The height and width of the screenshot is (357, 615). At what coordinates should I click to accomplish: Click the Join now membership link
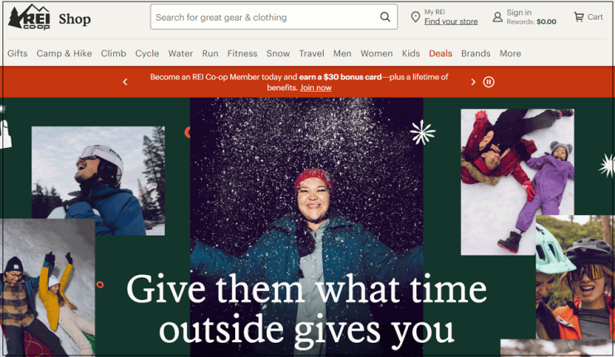(x=315, y=88)
